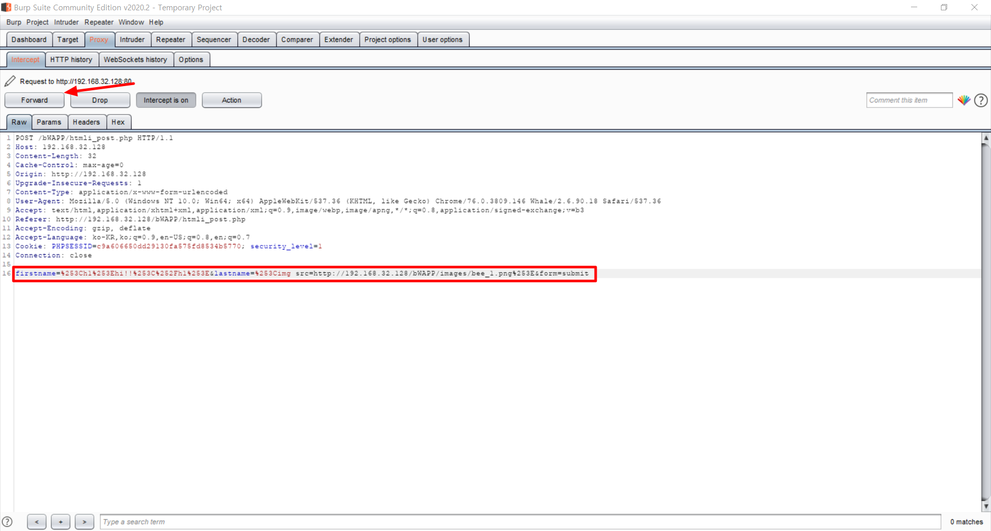Open the Repeater menu in menu bar
Screen dimensions: 991x531
(x=99, y=22)
